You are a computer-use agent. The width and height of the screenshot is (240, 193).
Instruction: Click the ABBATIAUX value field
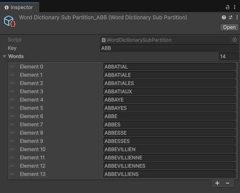tap(169, 91)
